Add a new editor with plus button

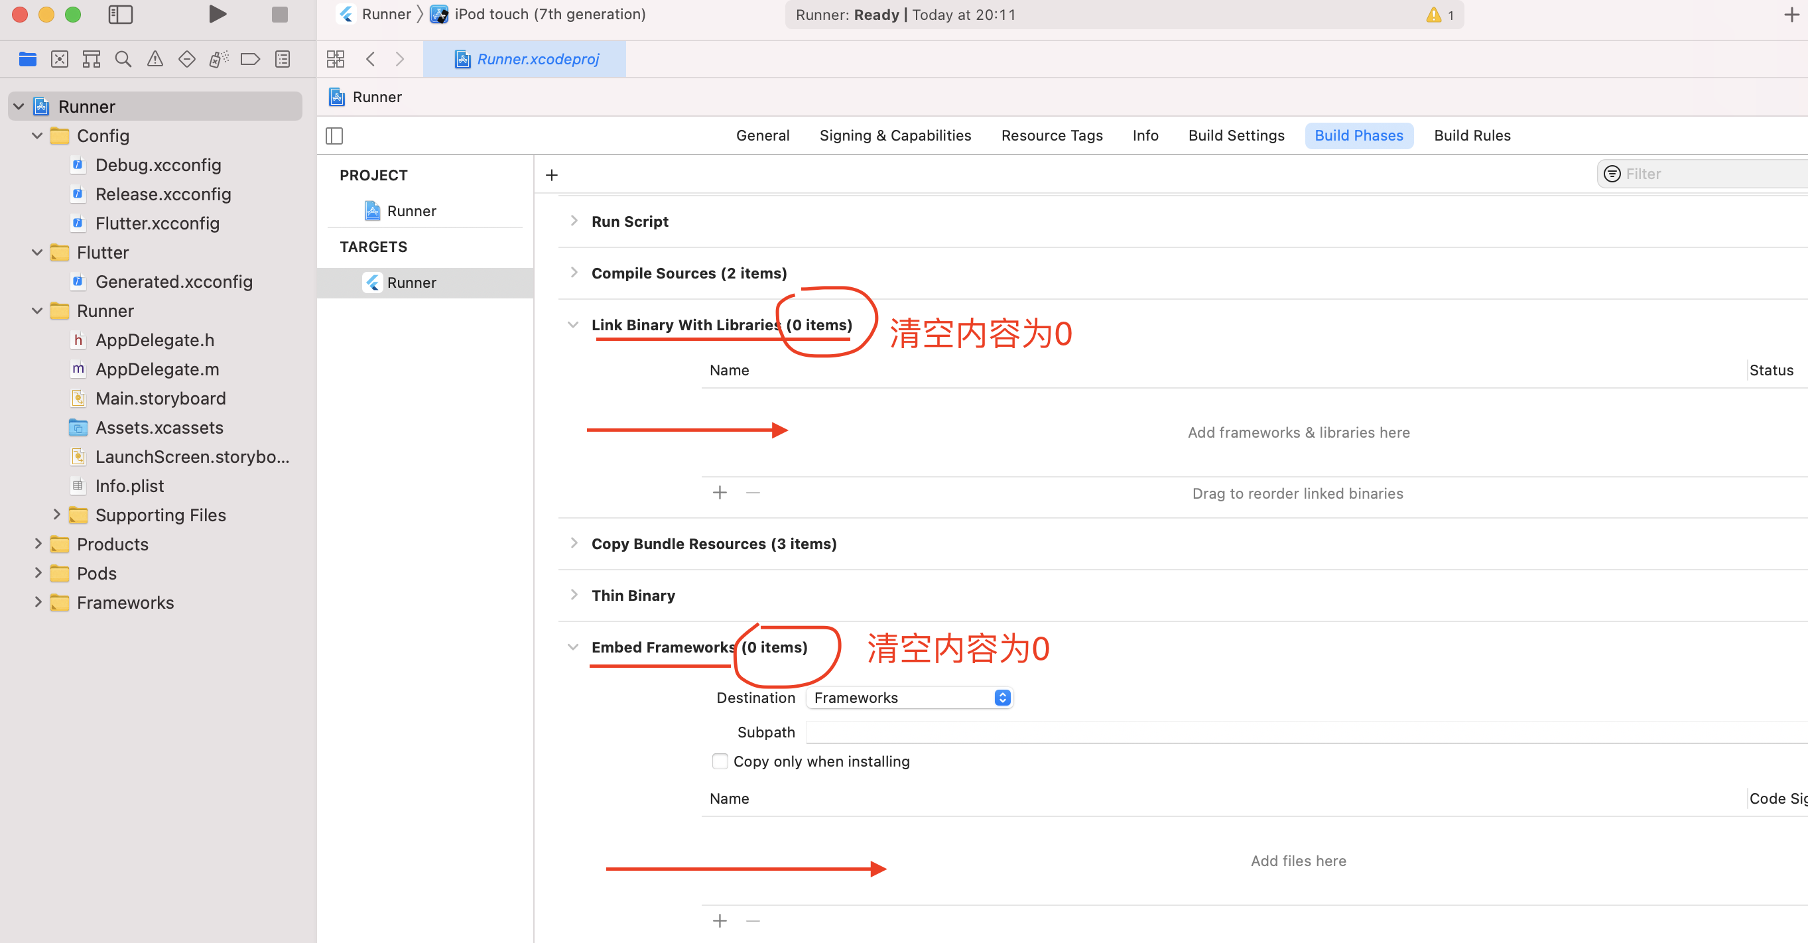tap(1791, 15)
